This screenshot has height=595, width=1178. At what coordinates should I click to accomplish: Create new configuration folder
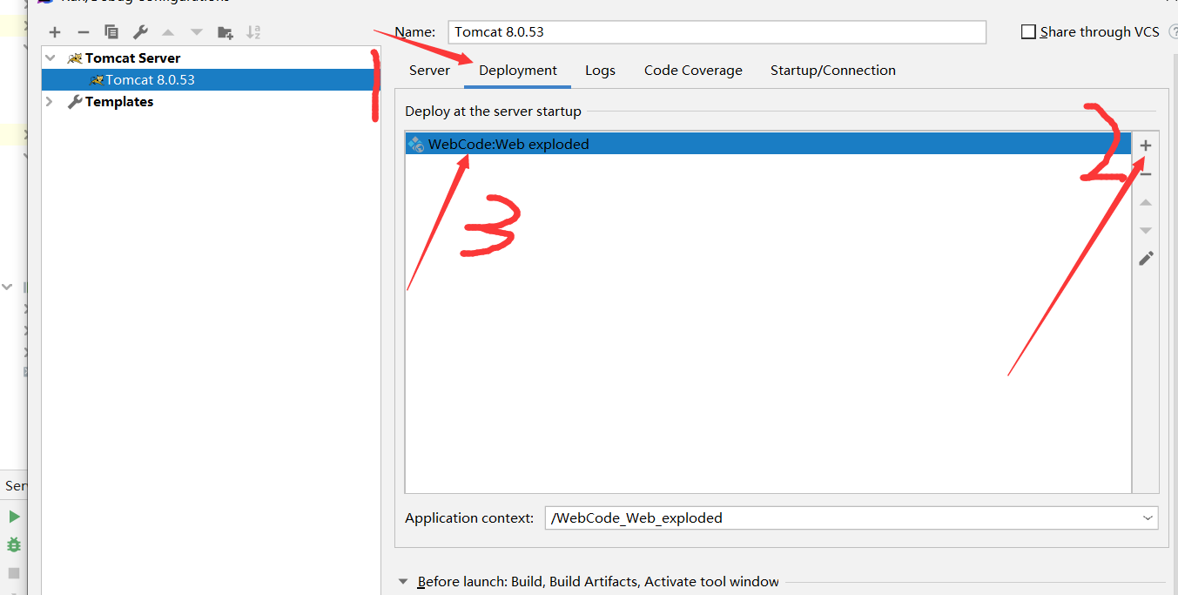226,32
